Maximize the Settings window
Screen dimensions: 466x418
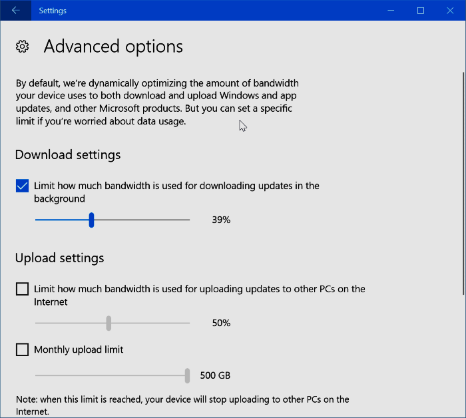pyautogui.click(x=421, y=11)
